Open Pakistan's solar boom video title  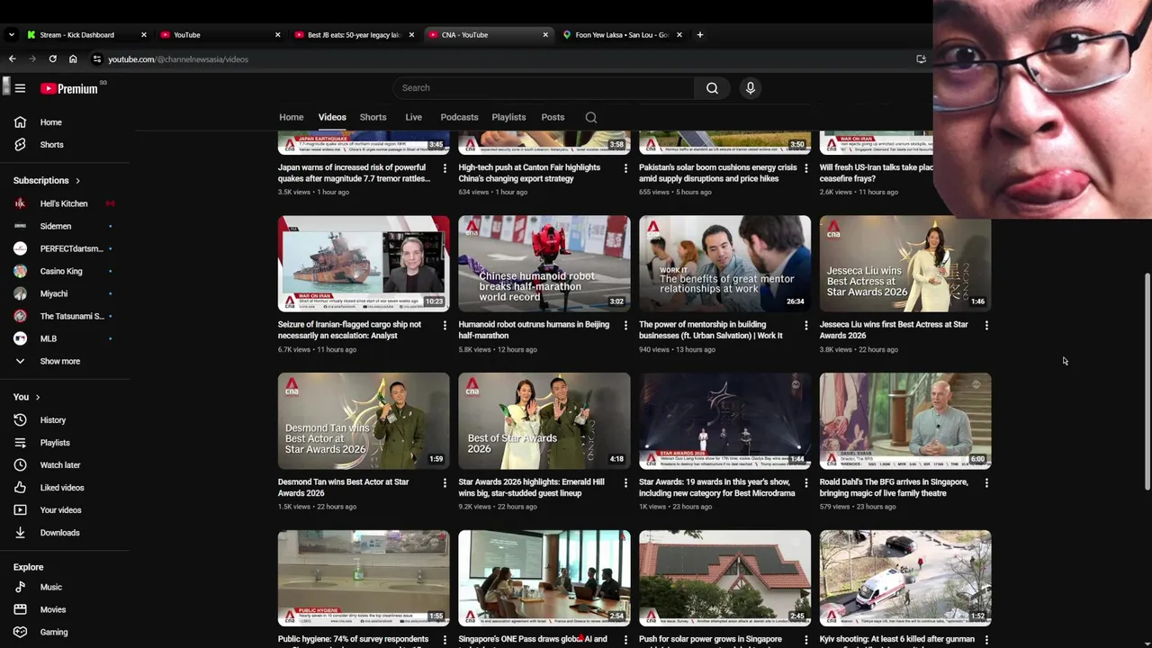717,173
